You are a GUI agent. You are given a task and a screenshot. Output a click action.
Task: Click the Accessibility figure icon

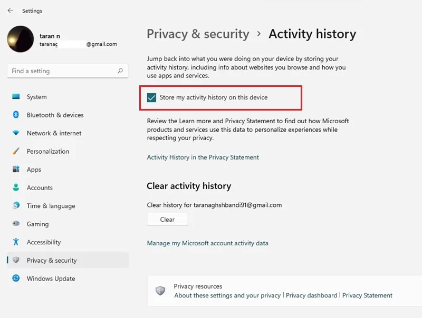pyautogui.click(x=16, y=242)
